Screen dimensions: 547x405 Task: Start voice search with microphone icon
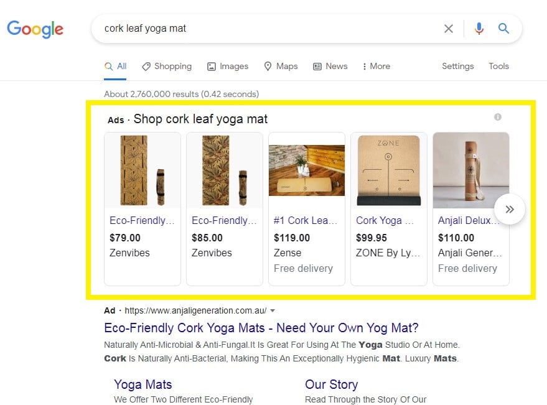(x=479, y=29)
